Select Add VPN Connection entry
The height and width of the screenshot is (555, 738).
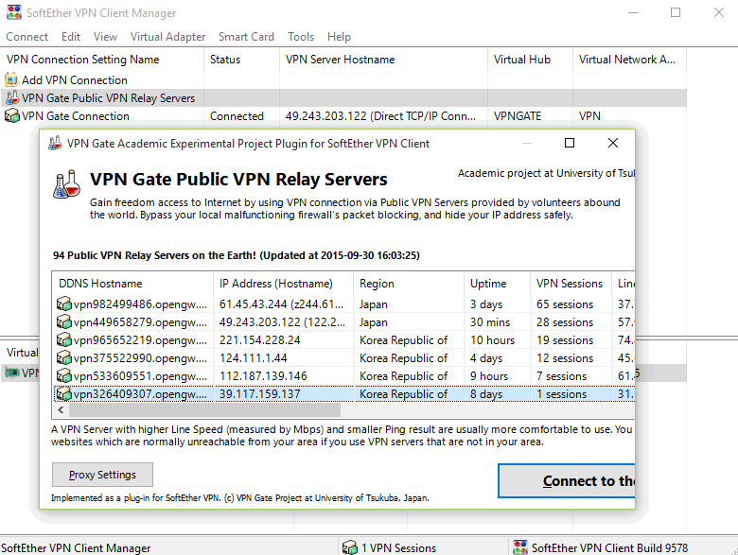coord(75,80)
